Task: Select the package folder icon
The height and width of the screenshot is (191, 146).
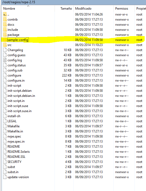Action: pos(5,35)
